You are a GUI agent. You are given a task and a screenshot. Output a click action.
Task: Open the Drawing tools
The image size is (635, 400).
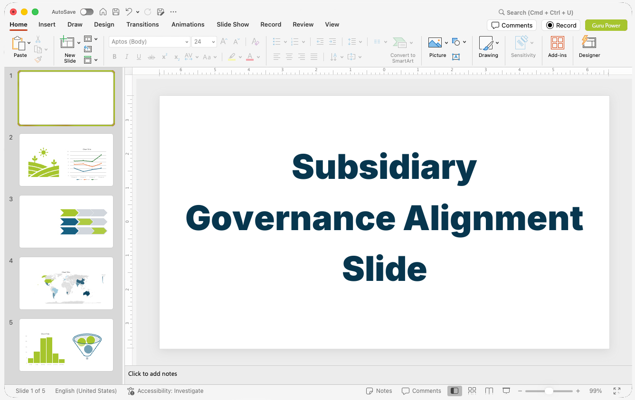pyautogui.click(x=488, y=47)
